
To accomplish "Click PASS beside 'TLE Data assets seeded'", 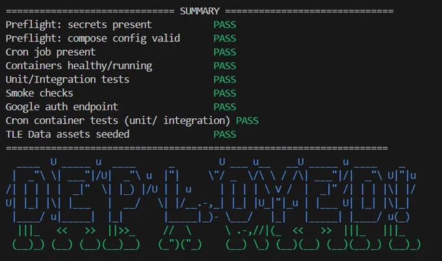I will pos(225,134).
